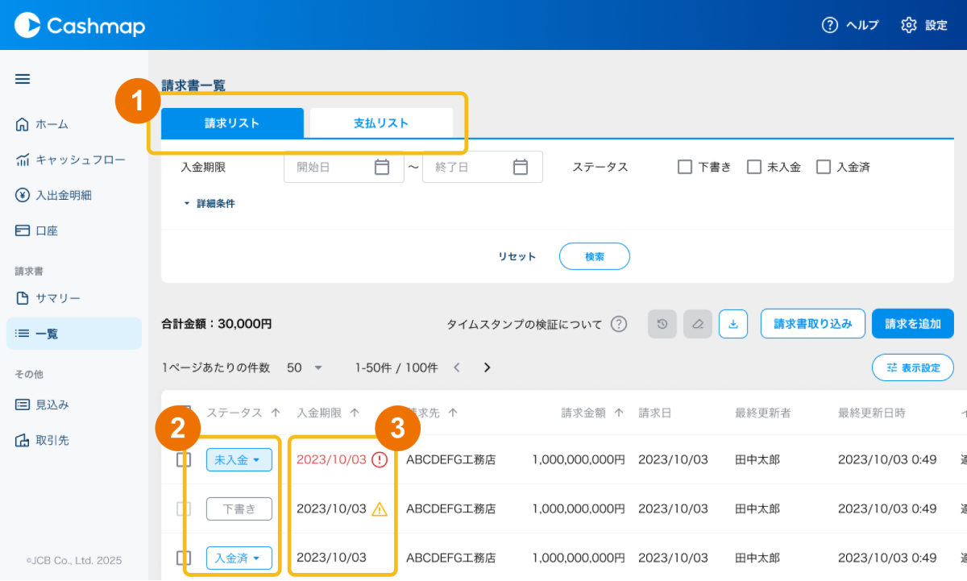Click the 請求を追加 button
Screen dimensions: 967x581
pos(912,324)
